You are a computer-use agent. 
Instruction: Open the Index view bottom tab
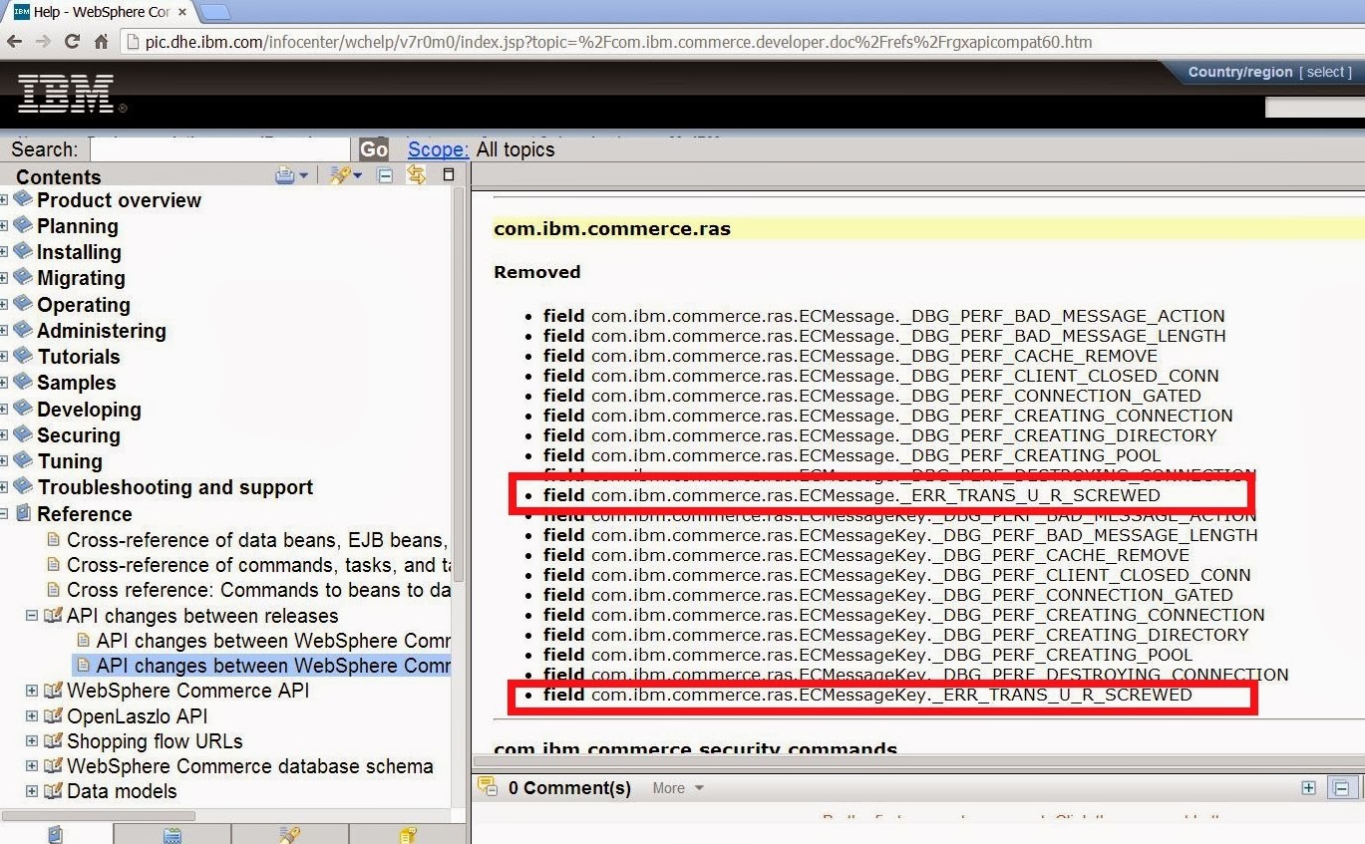[x=172, y=834]
